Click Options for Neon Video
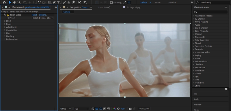 pyautogui.click(x=43, y=15)
